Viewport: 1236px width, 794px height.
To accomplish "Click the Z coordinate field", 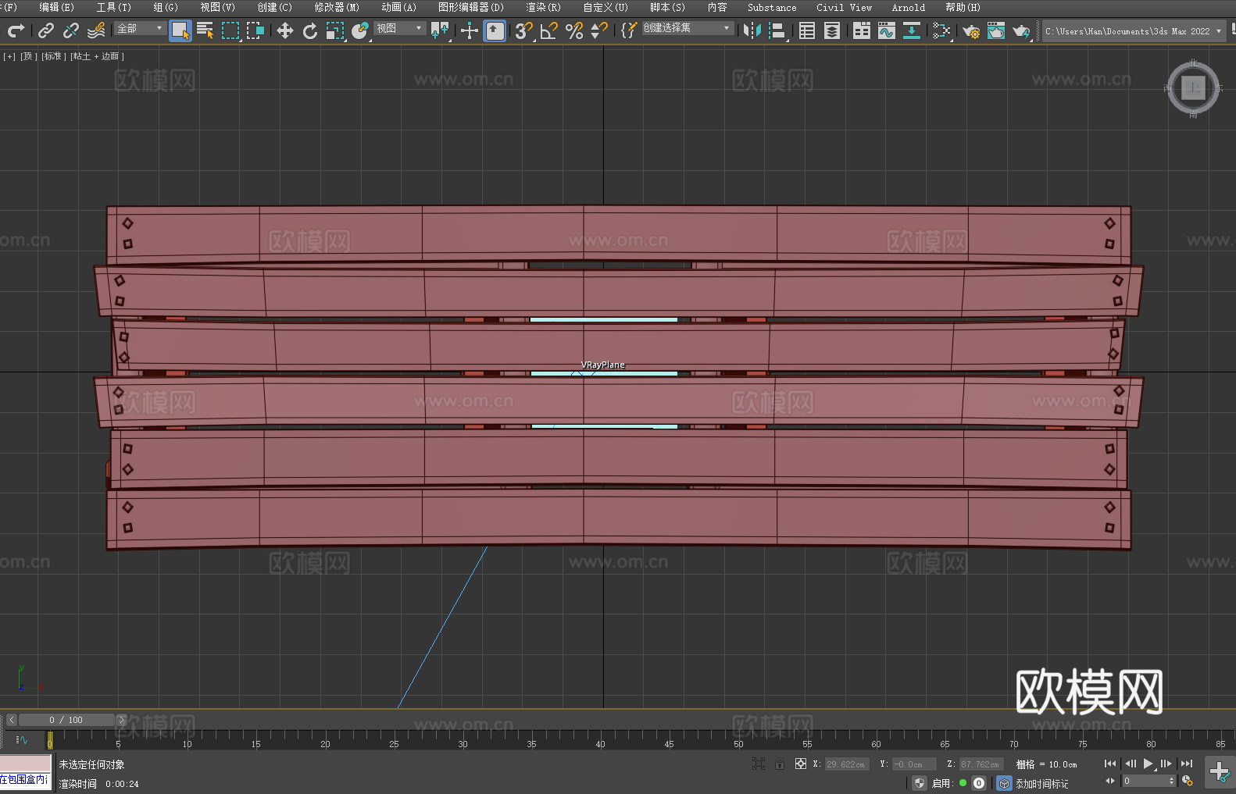I will pos(981,764).
